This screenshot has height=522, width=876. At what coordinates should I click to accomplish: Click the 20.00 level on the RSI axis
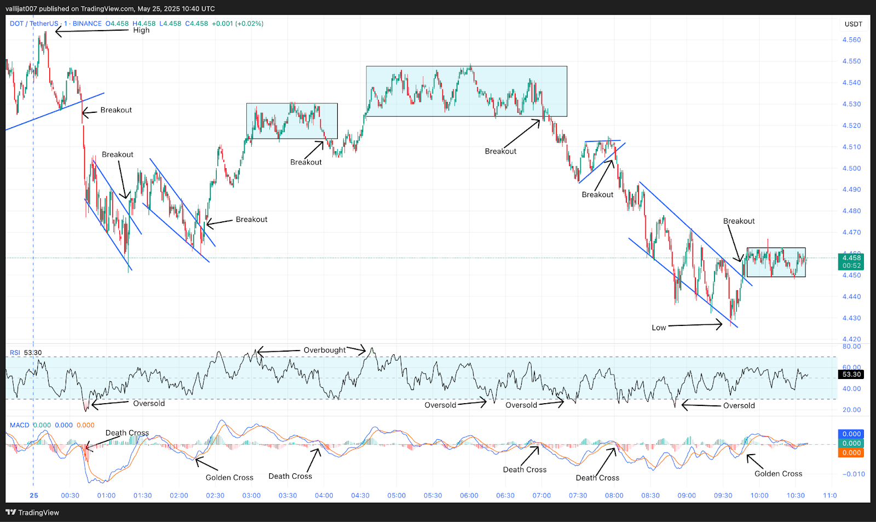pos(851,410)
